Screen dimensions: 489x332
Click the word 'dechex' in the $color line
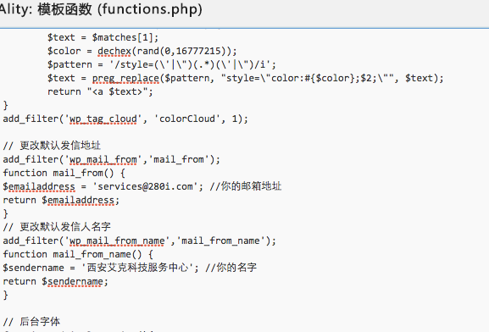[114, 51]
